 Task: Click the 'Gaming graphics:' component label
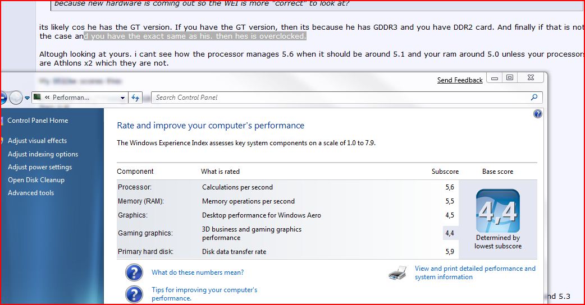point(145,233)
